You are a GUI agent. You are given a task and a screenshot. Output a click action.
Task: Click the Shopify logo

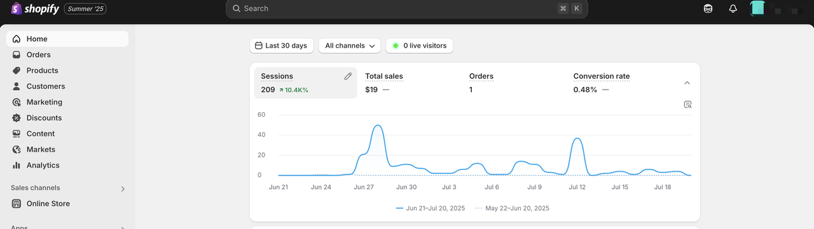35,9
